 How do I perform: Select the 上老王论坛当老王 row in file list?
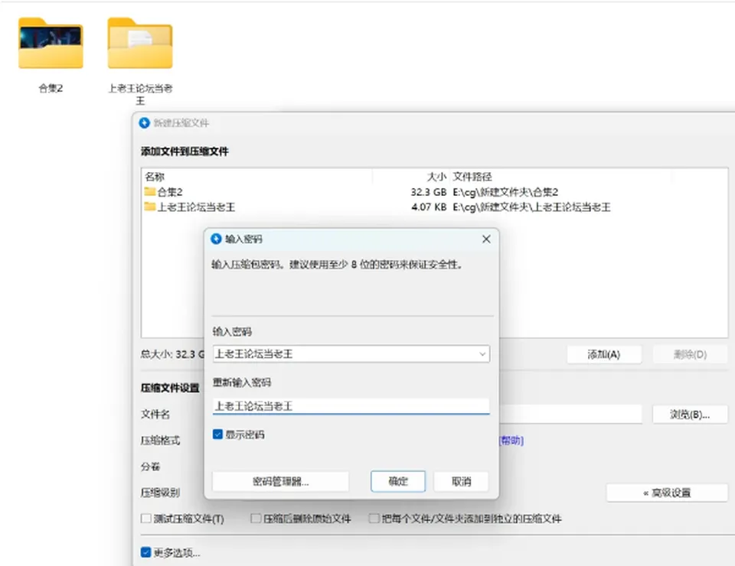coord(434,207)
